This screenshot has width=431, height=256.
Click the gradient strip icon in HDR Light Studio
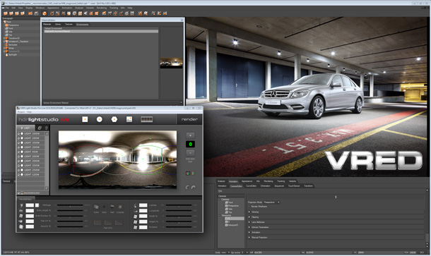point(147,119)
